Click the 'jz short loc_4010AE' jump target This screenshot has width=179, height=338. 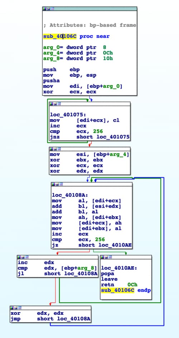tap(105, 245)
